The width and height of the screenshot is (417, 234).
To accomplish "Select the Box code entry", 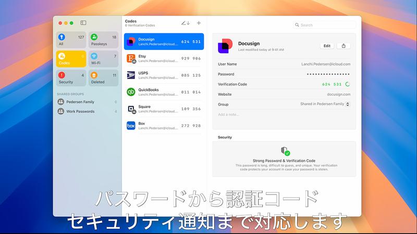I will [x=164, y=125].
